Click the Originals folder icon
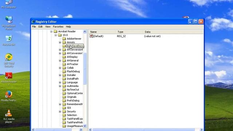 (64, 97)
